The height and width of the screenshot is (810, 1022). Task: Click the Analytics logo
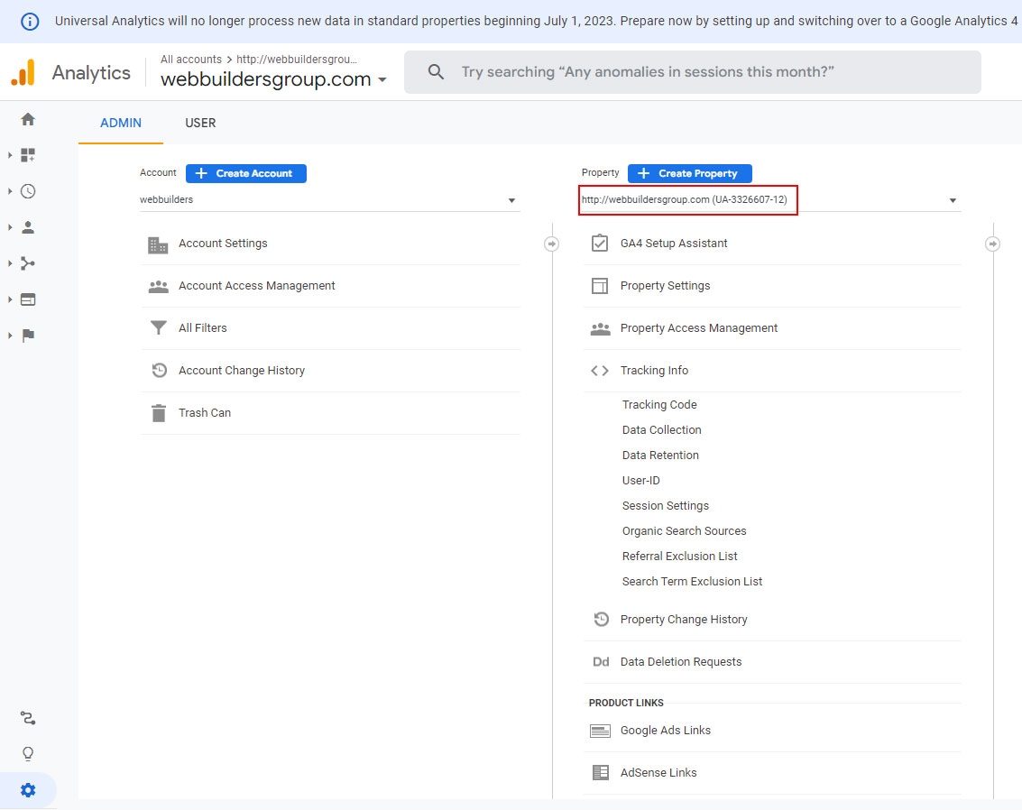(23, 72)
